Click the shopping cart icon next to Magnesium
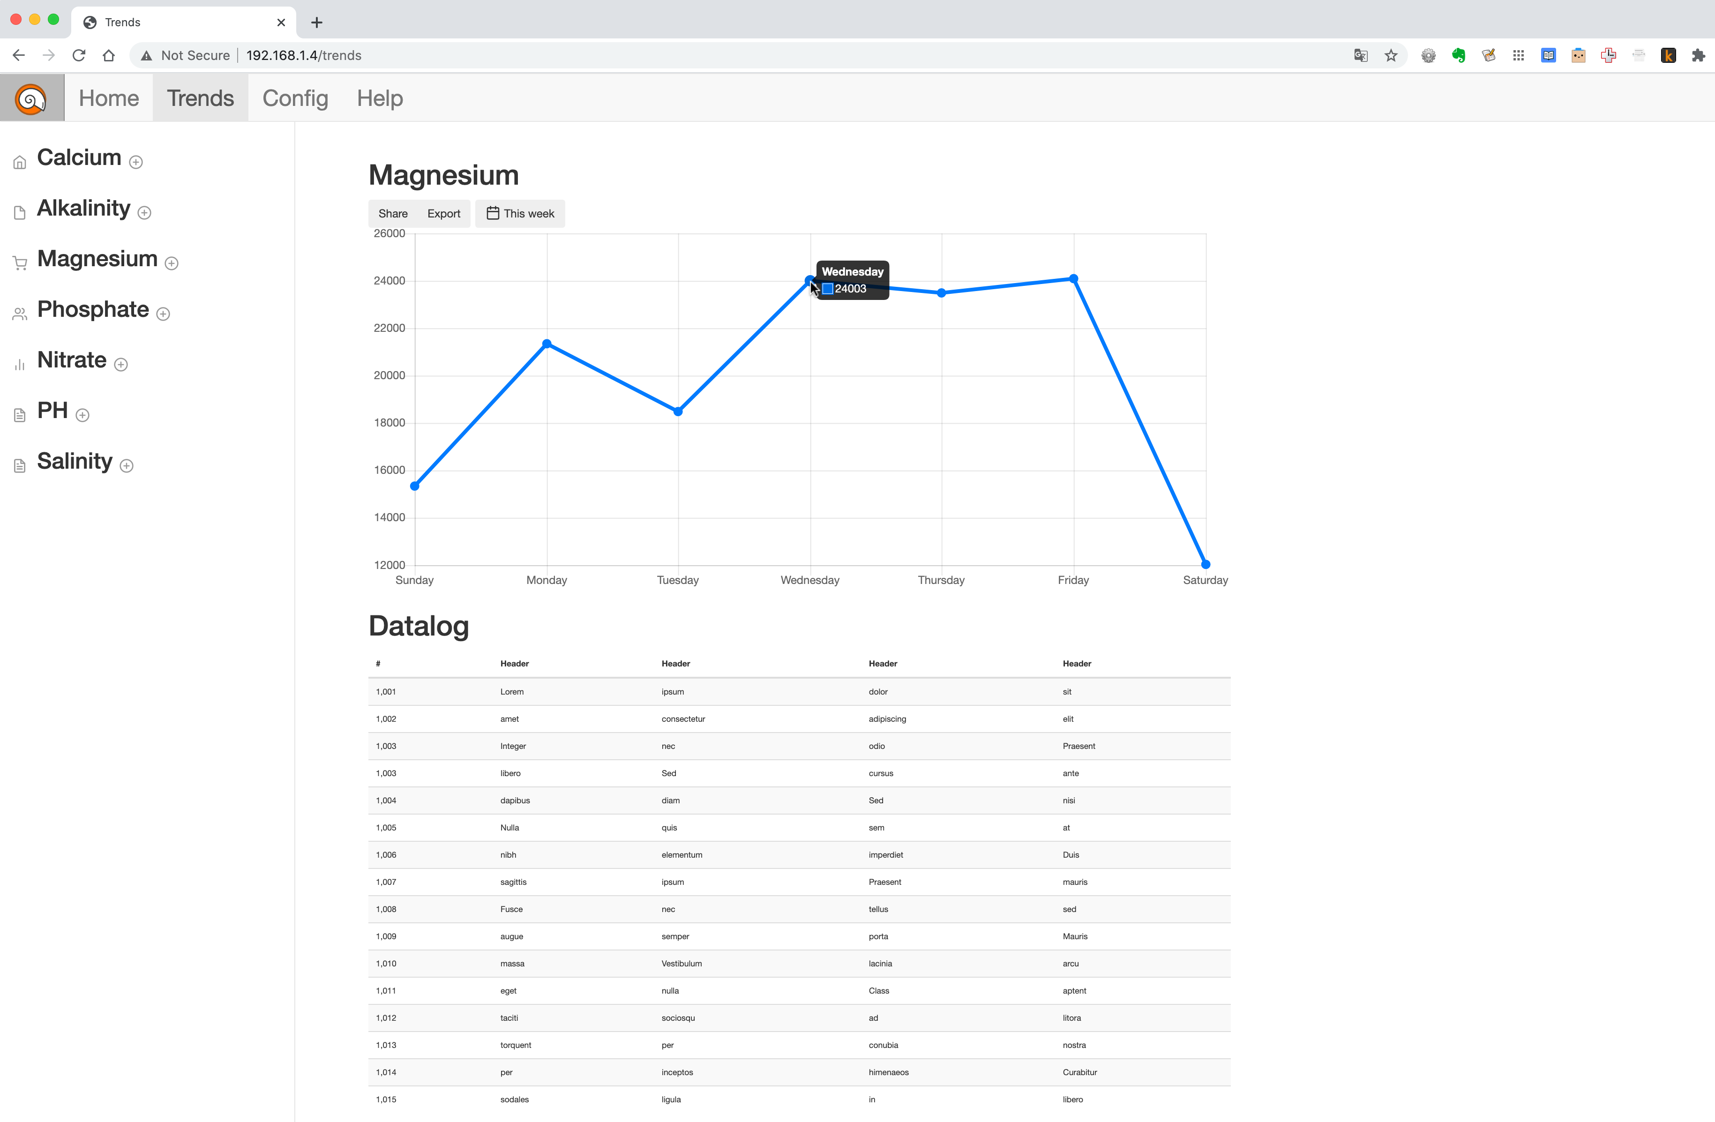 pos(20,264)
